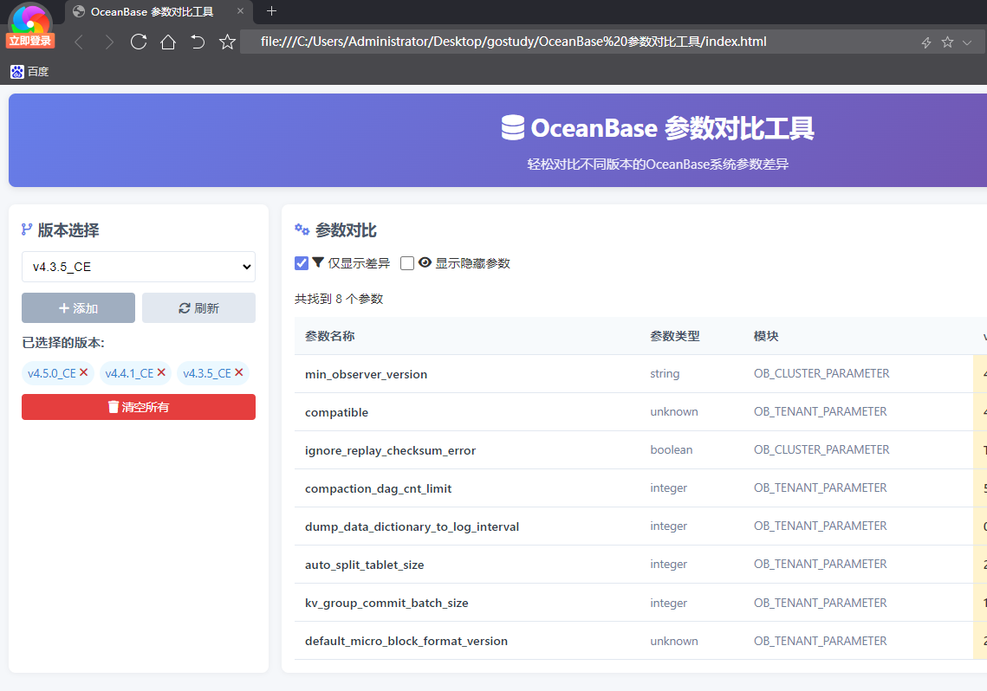The height and width of the screenshot is (691, 987).
Task: Select the compatible parameter name
Action: [x=337, y=412]
